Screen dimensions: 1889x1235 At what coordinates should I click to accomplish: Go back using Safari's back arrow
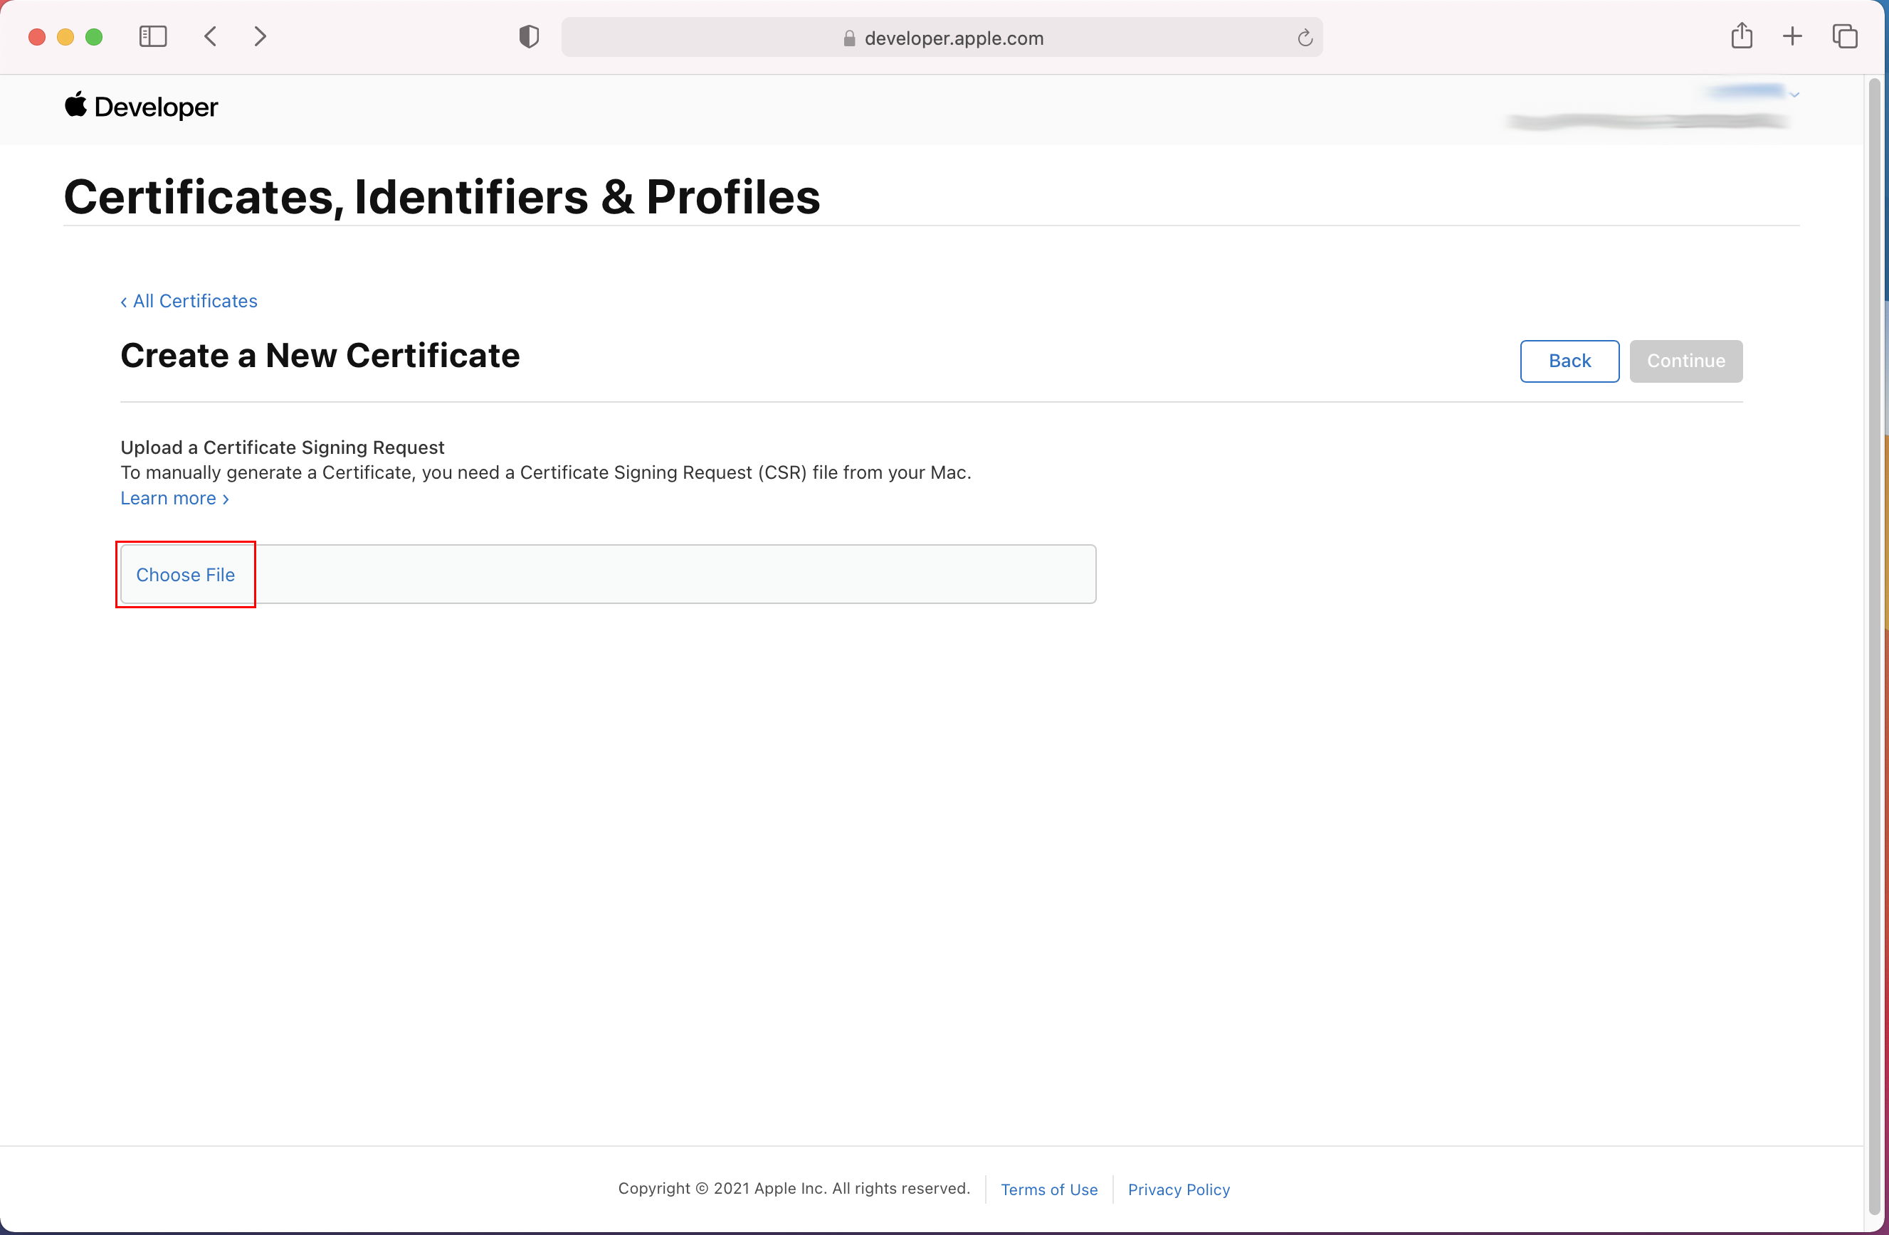tap(211, 36)
